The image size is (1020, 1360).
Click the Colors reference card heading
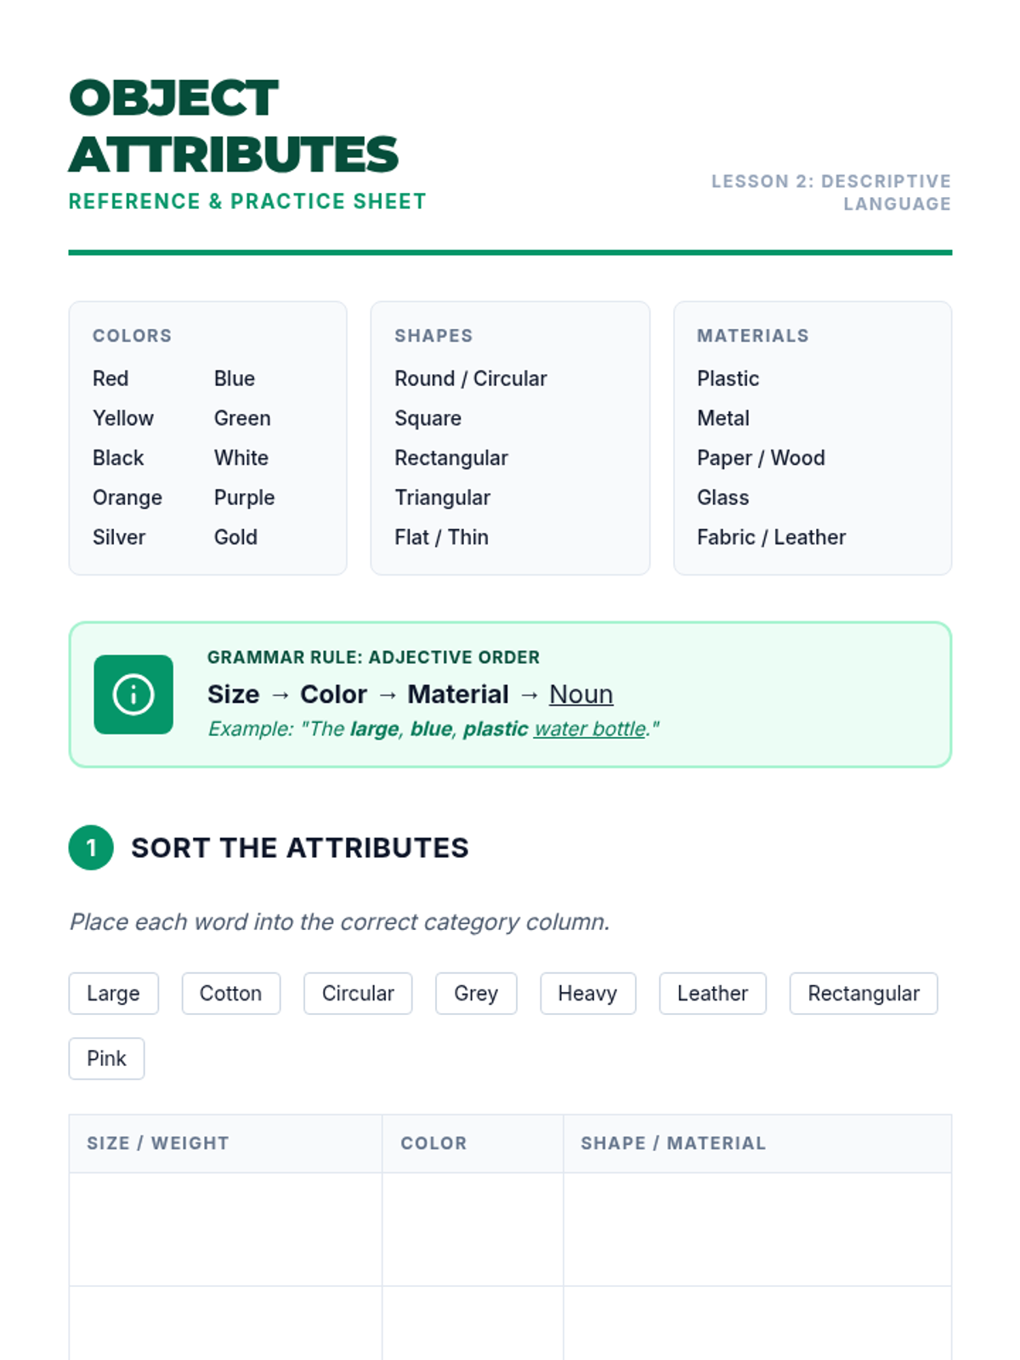tap(132, 336)
